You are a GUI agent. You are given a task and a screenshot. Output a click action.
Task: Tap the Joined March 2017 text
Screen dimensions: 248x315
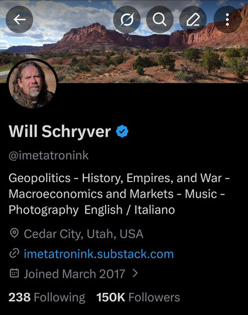tap(74, 274)
